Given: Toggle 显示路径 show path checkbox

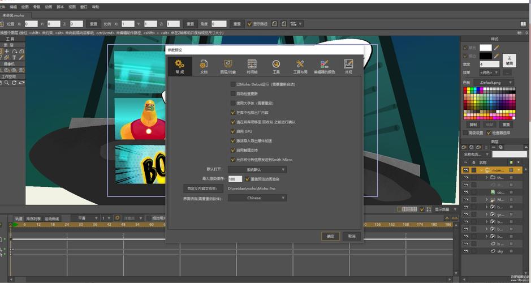Looking at the screenshot, I should click(249, 24).
